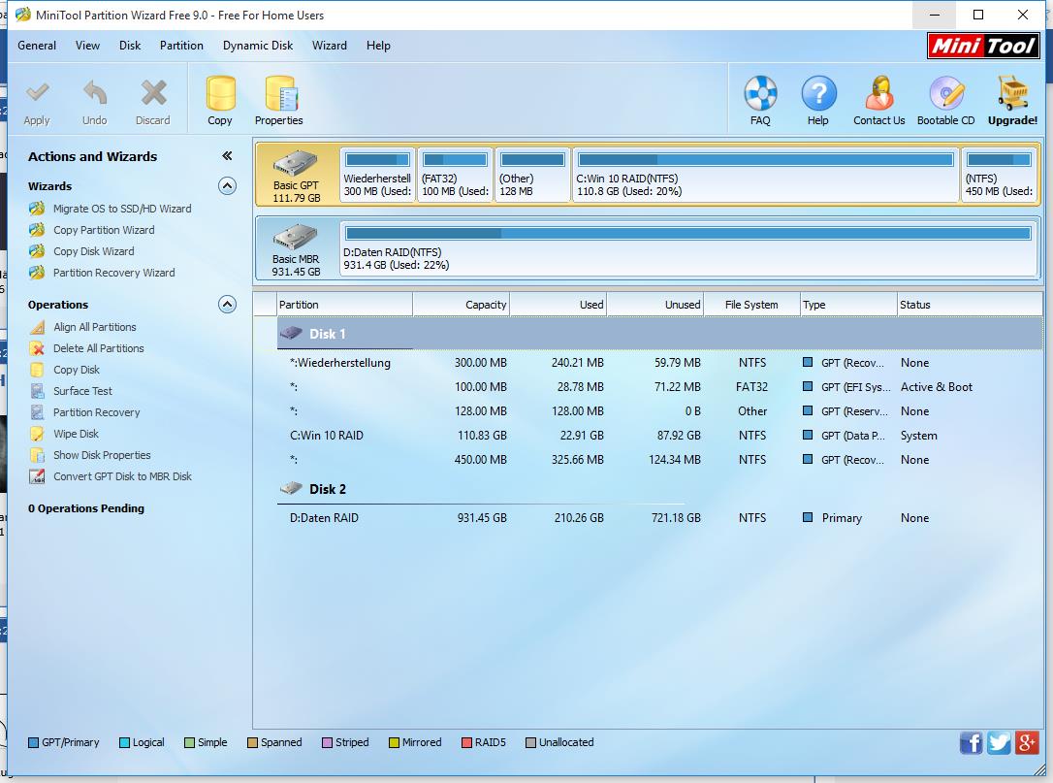
Task: Launch the Partition Recovery Wizard
Action: coord(114,273)
